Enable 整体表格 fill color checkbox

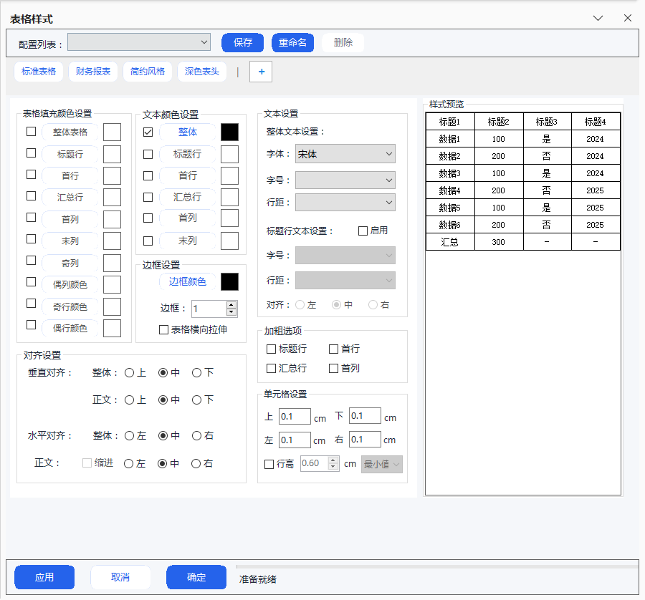[x=31, y=132]
